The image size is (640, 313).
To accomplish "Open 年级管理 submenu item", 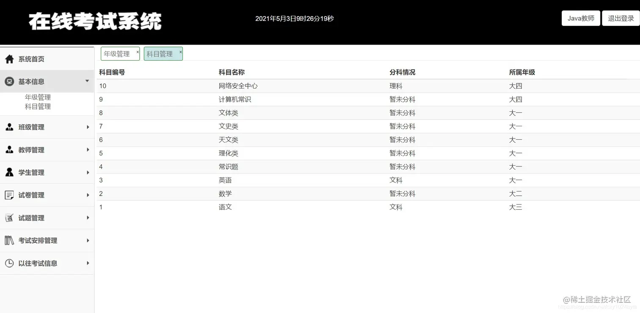I will click(38, 97).
